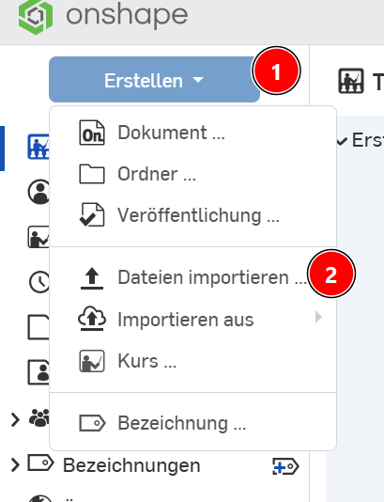
Task: Click the teams people icon in sidebar
Action: [x=39, y=418]
